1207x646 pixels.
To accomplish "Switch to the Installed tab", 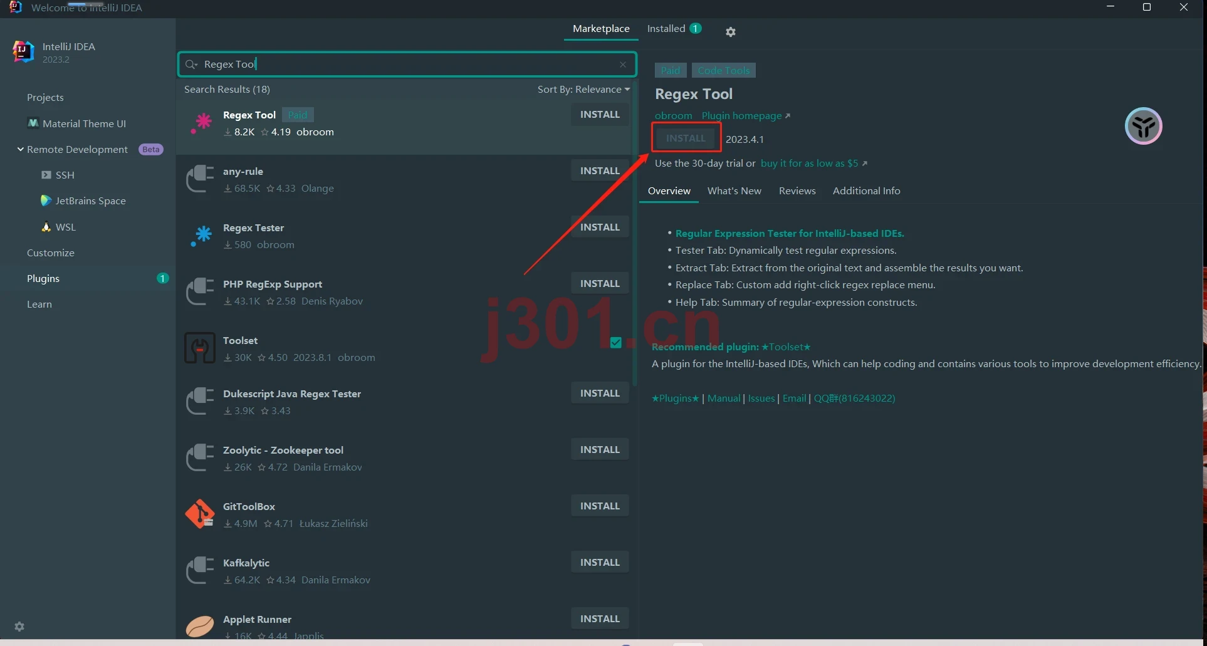I will (674, 29).
